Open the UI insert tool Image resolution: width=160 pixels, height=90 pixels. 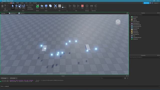pos(50,6)
